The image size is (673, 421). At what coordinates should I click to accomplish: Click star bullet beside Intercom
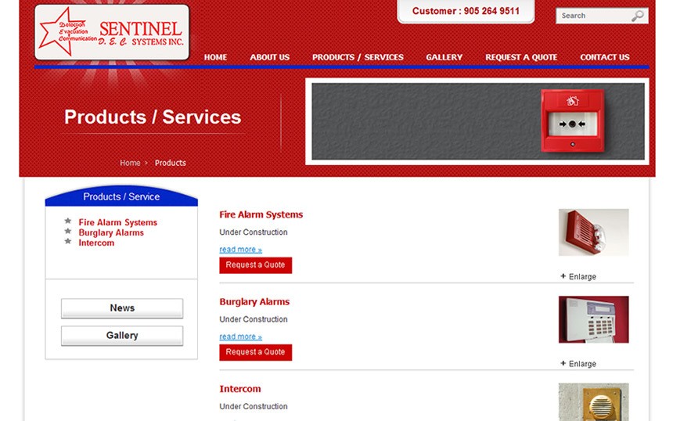(x=68, y=241)
